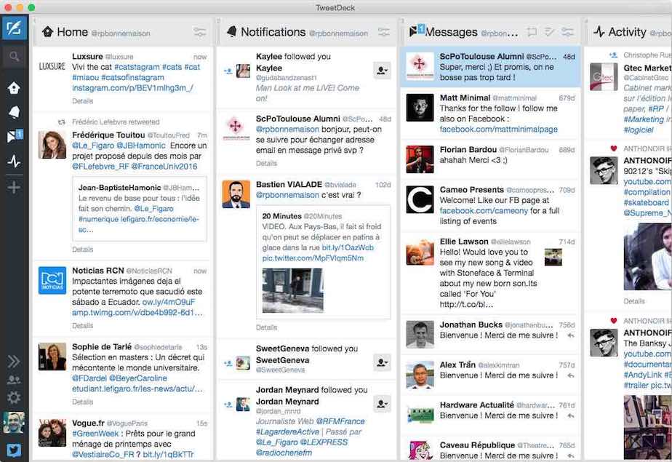The height and width of the screenshot is (462, 672).
Task: Expand the sidebar with the double-chevron icon
Action: click(13, 362)
